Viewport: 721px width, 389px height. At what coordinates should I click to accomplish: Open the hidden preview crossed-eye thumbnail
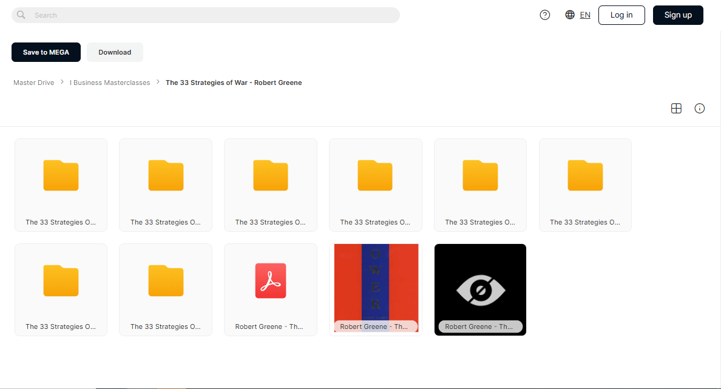coord(480,289)
